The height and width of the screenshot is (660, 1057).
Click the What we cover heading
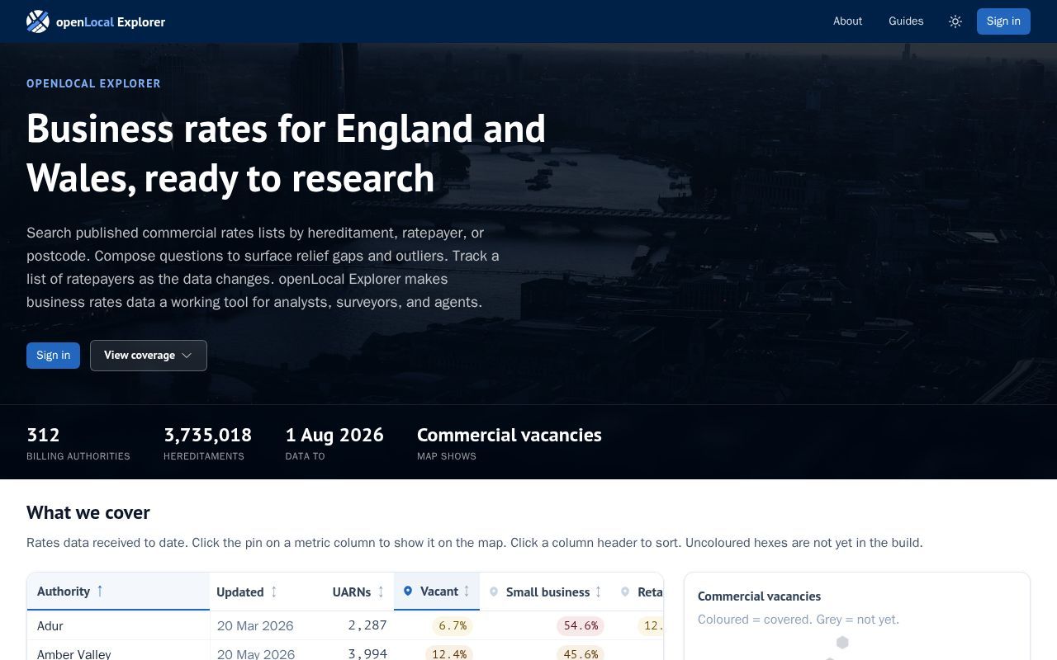(x=88, y=512)
